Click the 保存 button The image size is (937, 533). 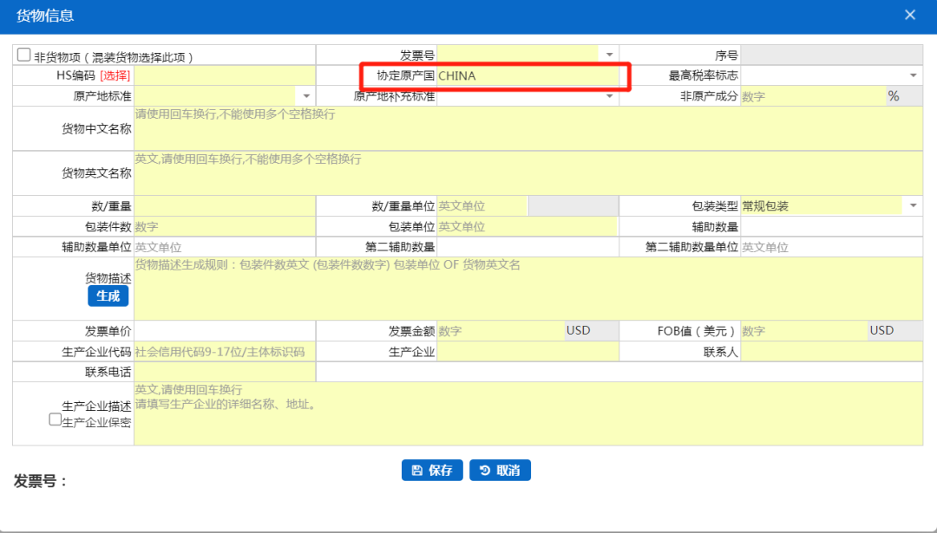pyautogui.click(x=432, y=471)
